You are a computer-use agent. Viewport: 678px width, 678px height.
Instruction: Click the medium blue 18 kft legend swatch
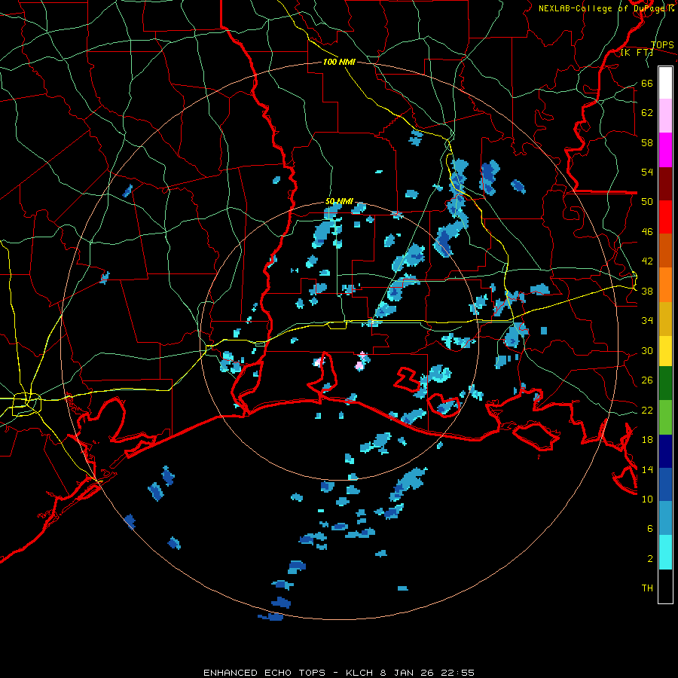tap(665, 484)
